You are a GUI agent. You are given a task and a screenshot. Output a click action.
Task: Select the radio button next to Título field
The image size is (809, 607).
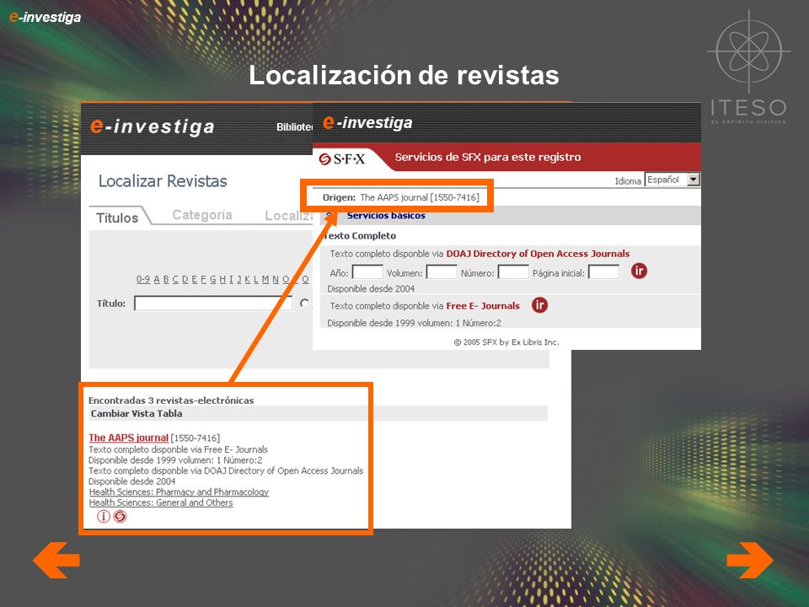(x=305, y=303)
